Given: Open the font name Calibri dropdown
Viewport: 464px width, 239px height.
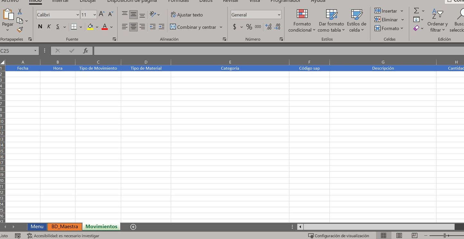Looking at the screenshot, I should tap(78, 15).
